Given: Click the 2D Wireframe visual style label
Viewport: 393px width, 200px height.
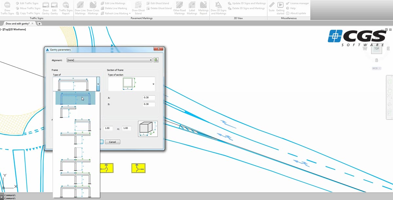Looking at the screenshot, I should coord(18,29).
